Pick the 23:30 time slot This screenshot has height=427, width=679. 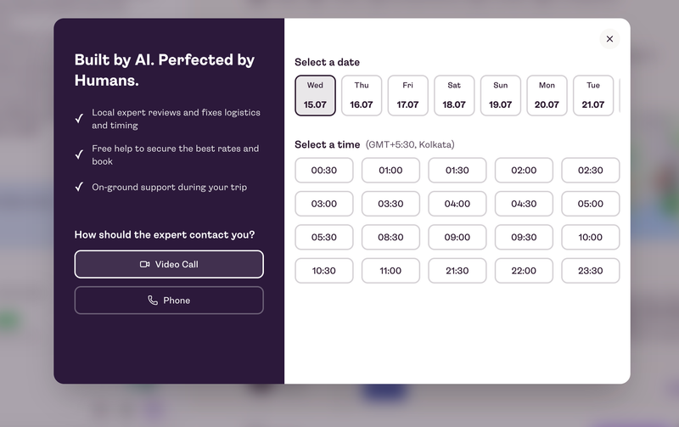[x=591, y=271]
